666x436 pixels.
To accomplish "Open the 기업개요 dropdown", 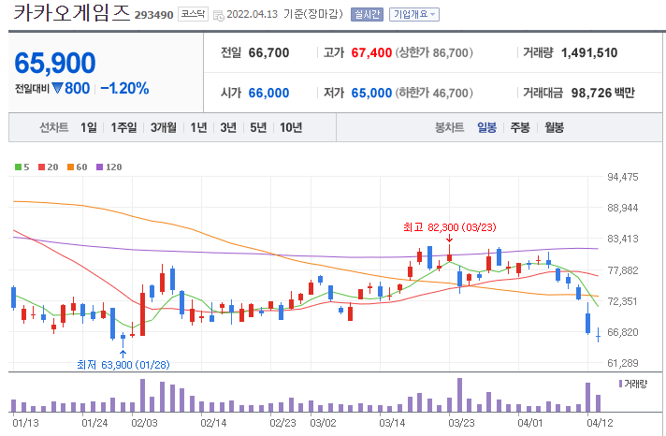I will tap(414, 14).
